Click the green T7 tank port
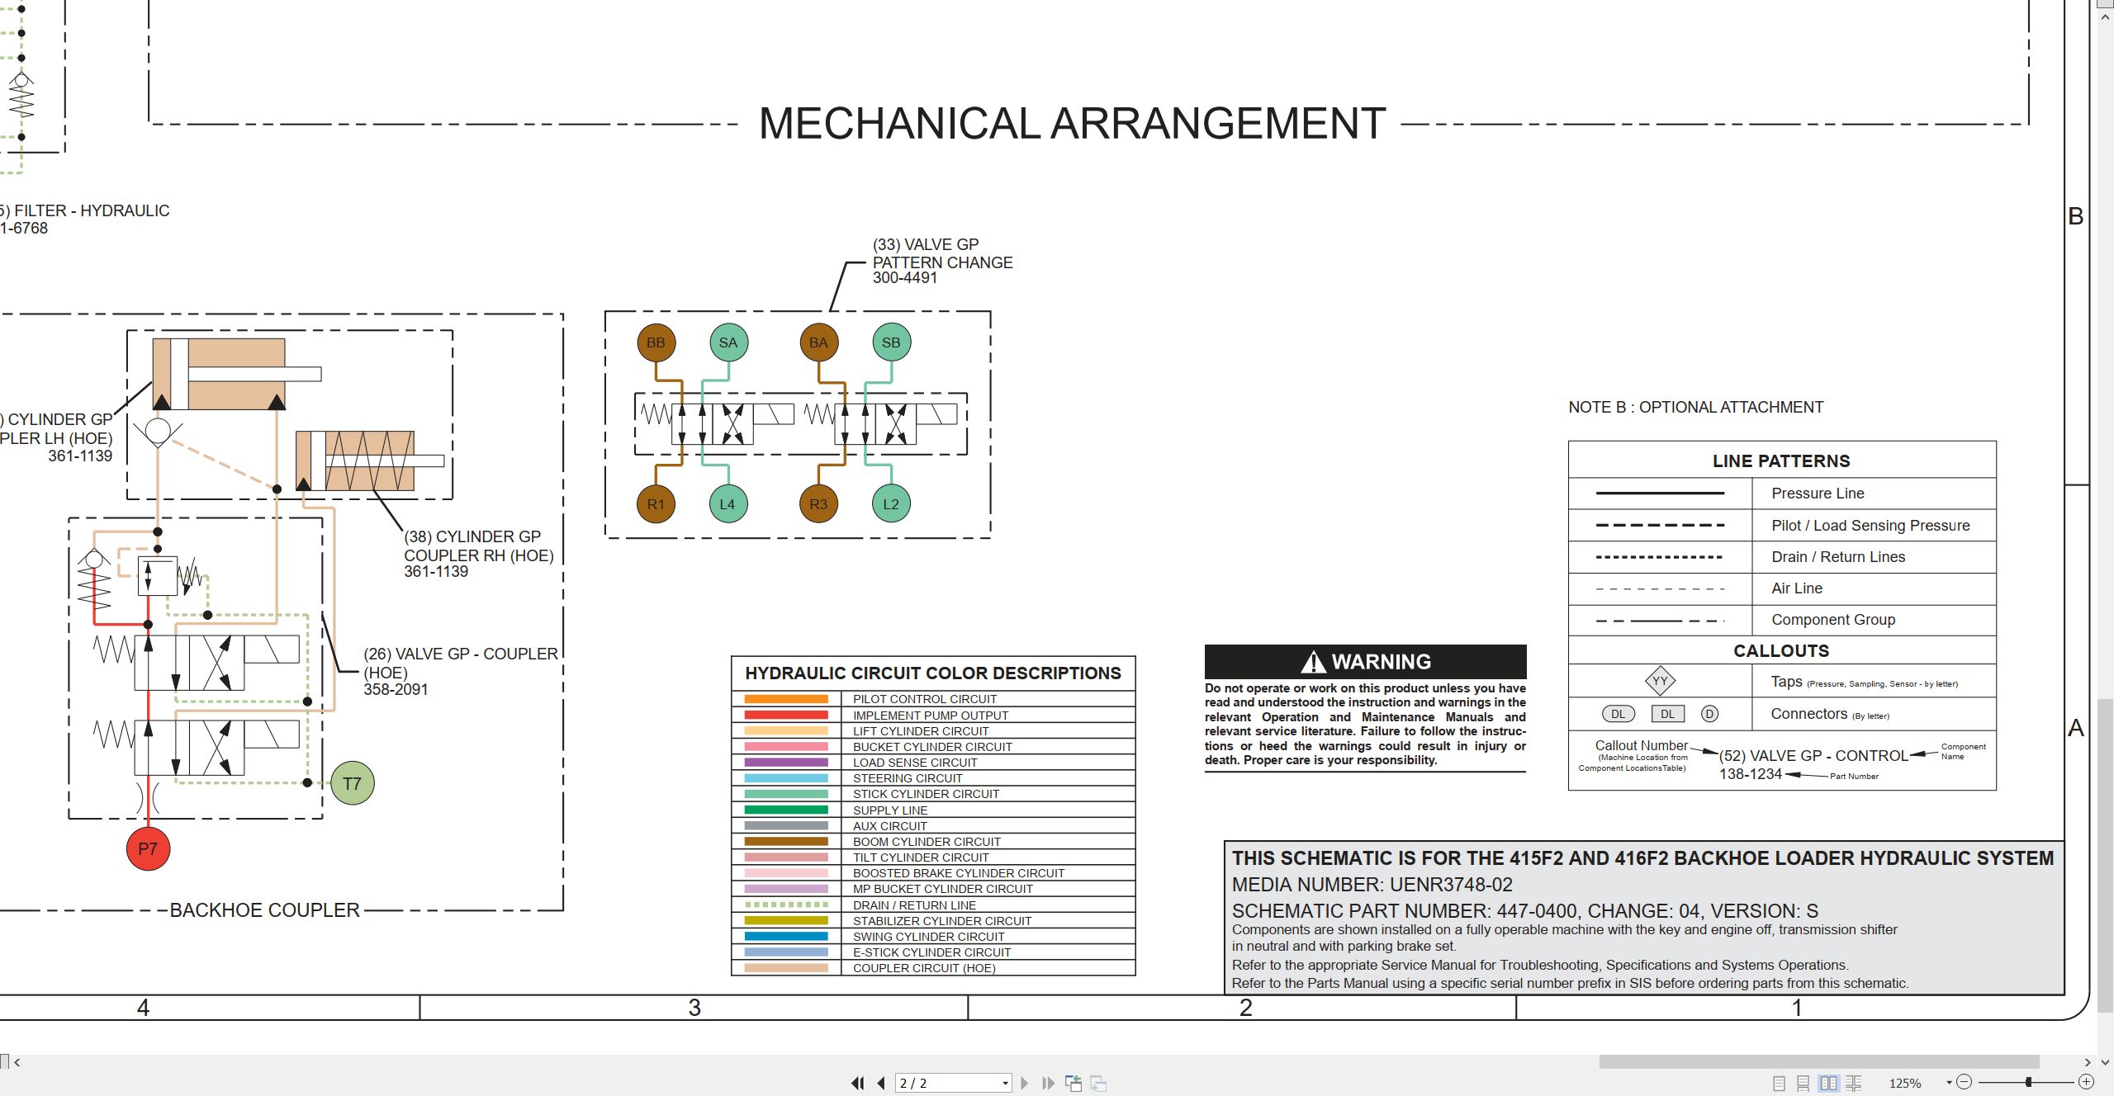 (x=353, y=783)
